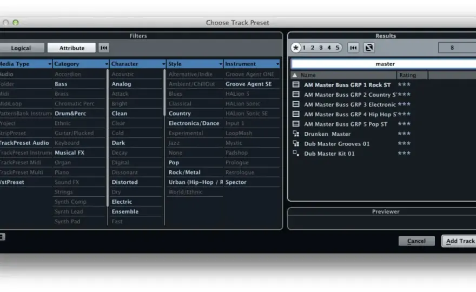This screenshot has width=476, height=292.
Task: Sort results by Rating column
Action: (x=412, y=75)
